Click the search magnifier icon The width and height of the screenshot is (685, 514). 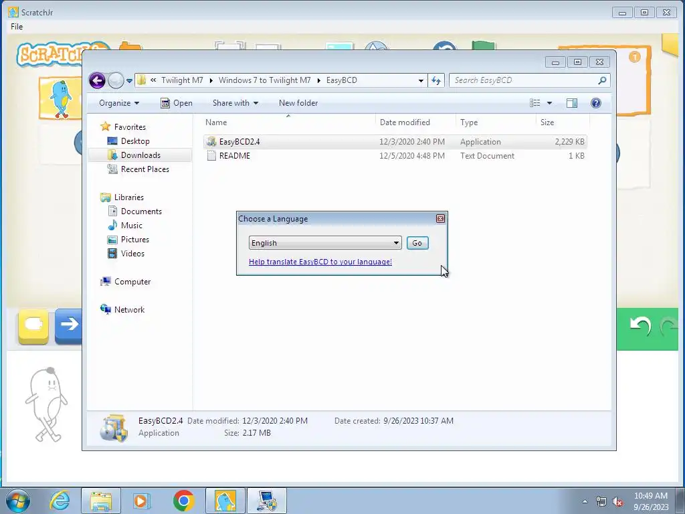pos(603,80)
